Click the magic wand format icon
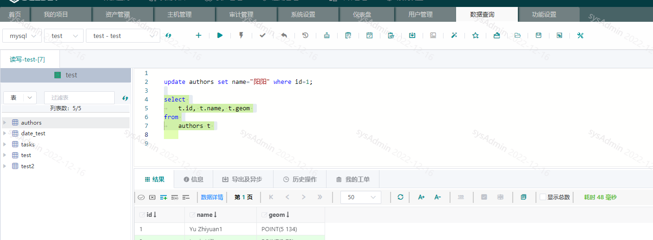The width and height of the screenshot is (653, 240). pos(454,35)
